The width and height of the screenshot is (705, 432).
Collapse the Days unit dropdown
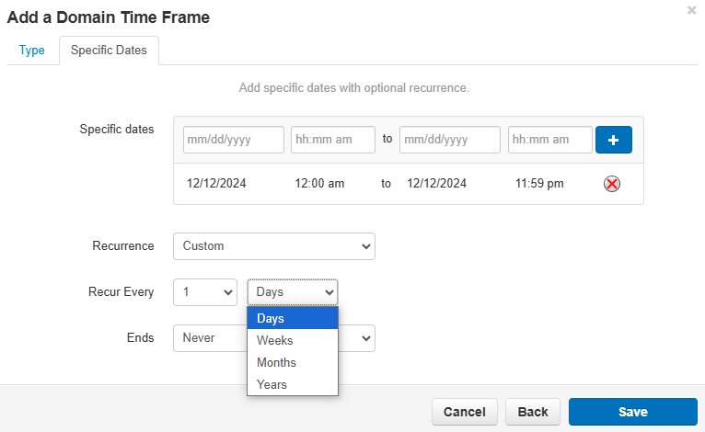point(293,292)
